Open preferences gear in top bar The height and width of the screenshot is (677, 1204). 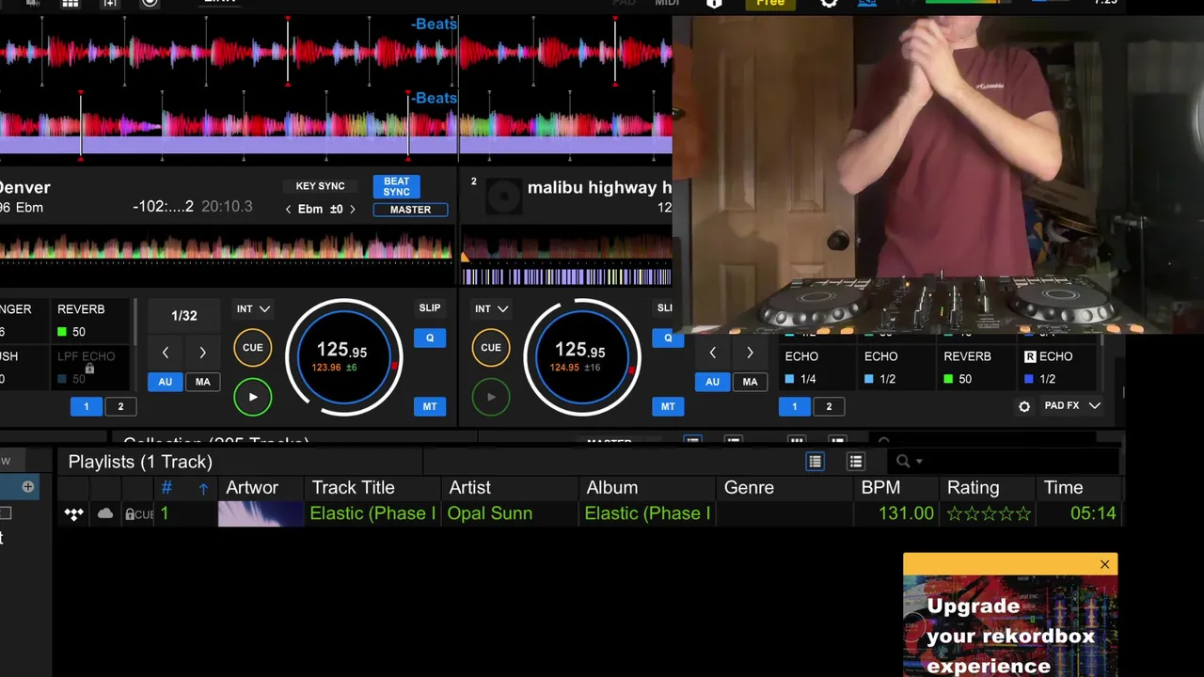[x=829, y=4]
